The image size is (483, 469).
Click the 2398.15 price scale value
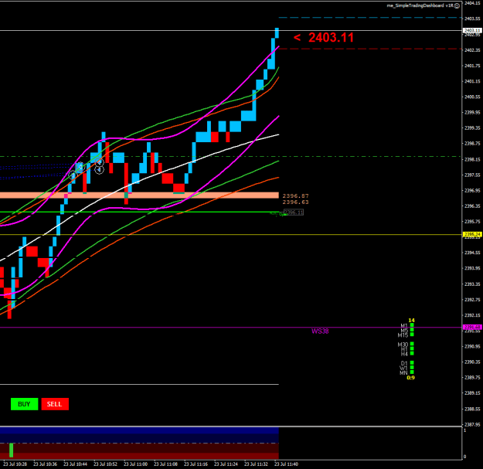pos(472,159)
